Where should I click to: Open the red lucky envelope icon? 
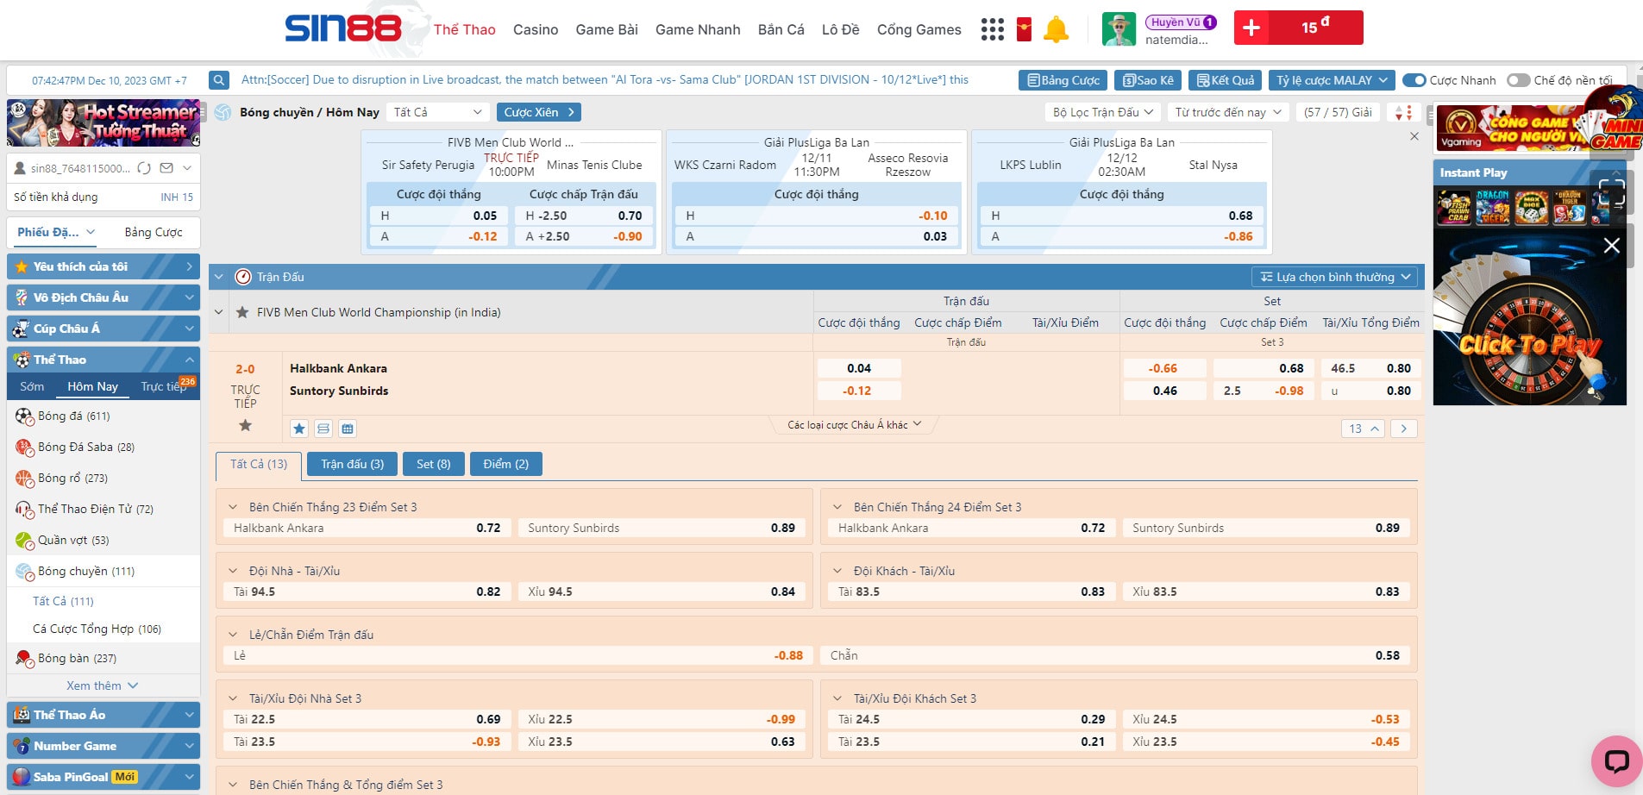[x=1024, y=29]
